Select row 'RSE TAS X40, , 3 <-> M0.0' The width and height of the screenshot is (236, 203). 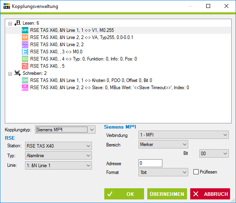pos(56,52)
